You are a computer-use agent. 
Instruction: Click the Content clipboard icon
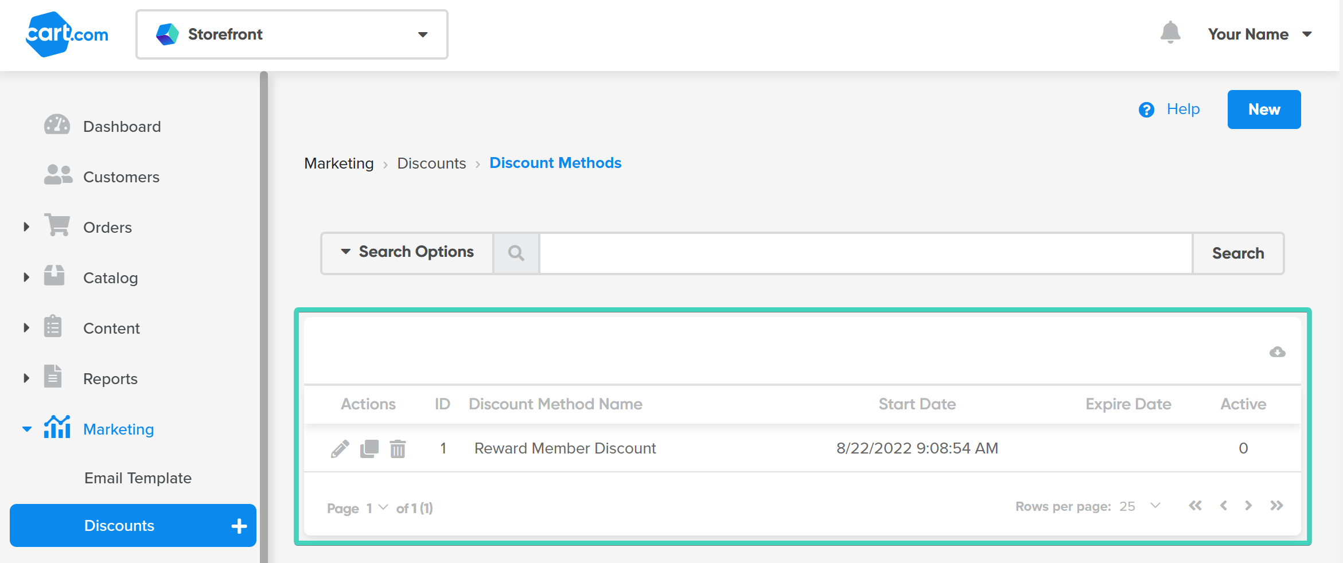point(53,326)
